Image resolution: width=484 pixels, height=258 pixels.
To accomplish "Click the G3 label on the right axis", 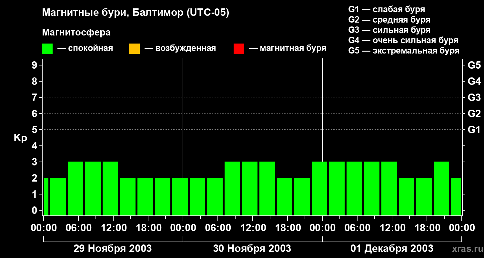I will 474,97.
